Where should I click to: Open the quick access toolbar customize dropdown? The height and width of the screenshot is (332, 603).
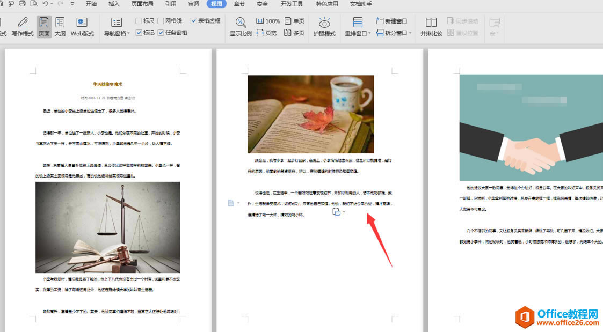pos(72,4)
